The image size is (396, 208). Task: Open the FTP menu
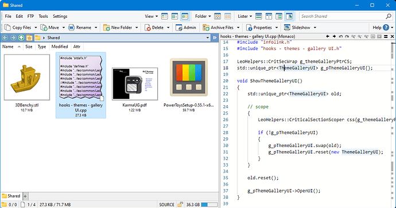tap(30, 16)
